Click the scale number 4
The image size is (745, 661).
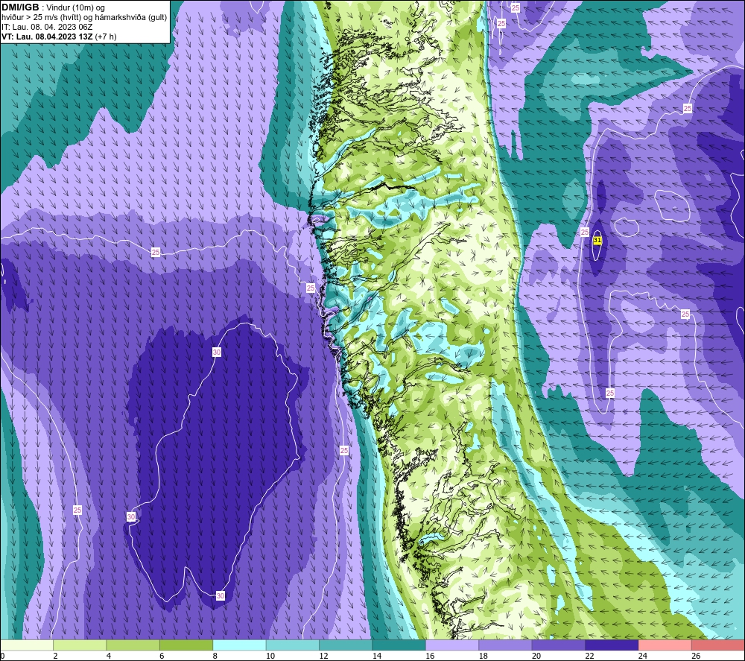[x=109, y=656]
